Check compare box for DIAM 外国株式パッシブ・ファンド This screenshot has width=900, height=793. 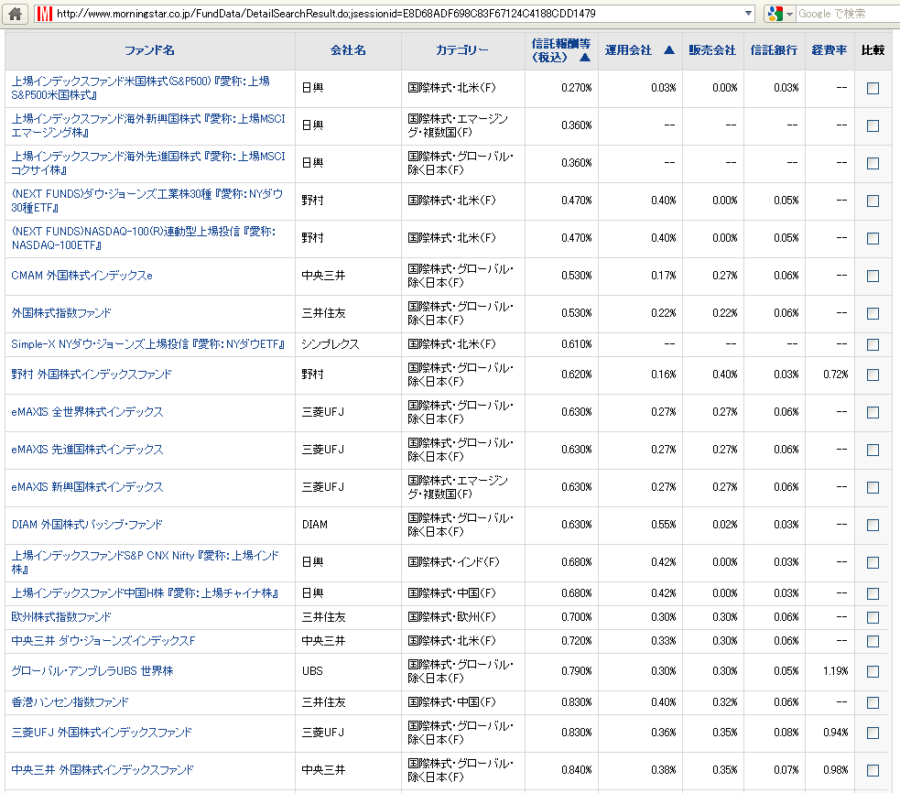[873, 525]
